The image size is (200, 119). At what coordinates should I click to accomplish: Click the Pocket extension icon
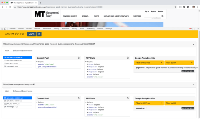point(184,7)
